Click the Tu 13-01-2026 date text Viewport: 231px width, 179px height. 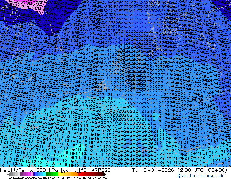click(x=153, y=170)
